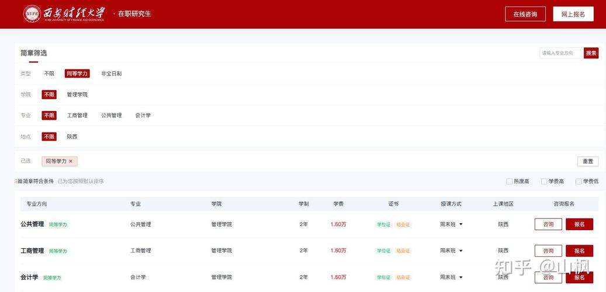Click the 在线咨询 header button

click(525, 14)
